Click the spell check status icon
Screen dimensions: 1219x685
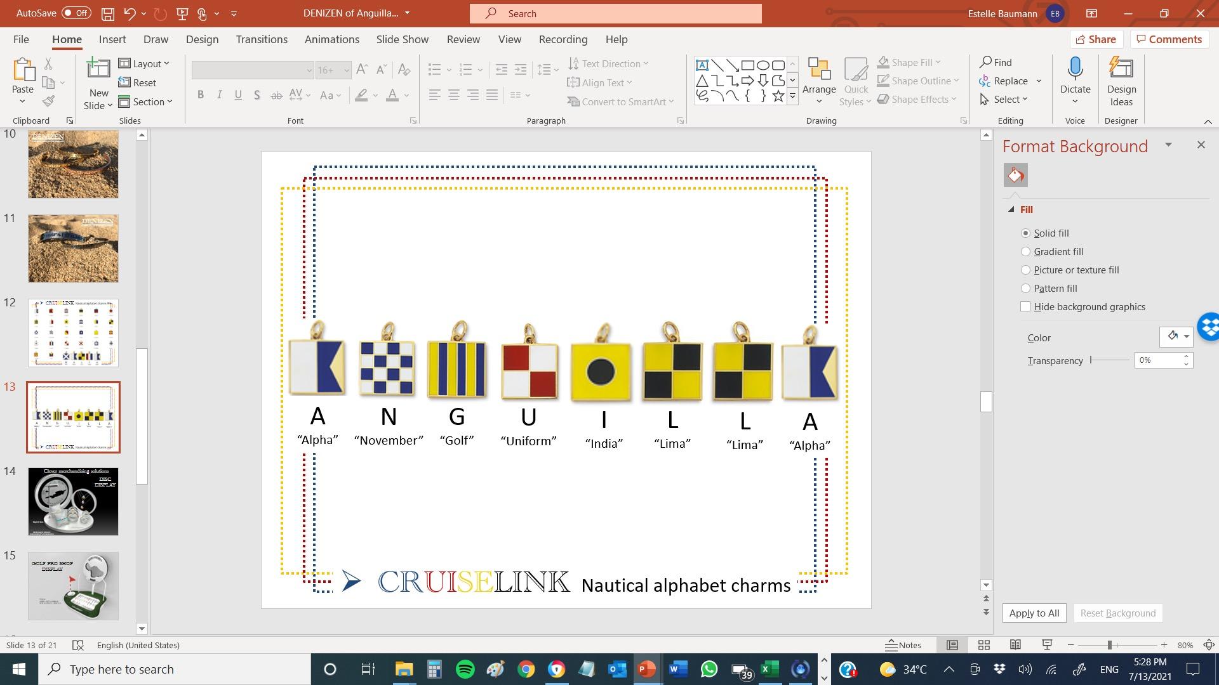[x=78, y=645]
